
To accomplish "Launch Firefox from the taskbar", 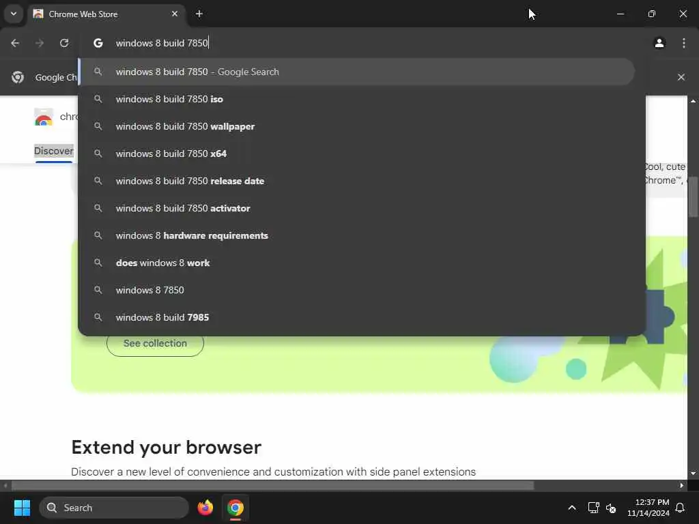I will 205,508.
